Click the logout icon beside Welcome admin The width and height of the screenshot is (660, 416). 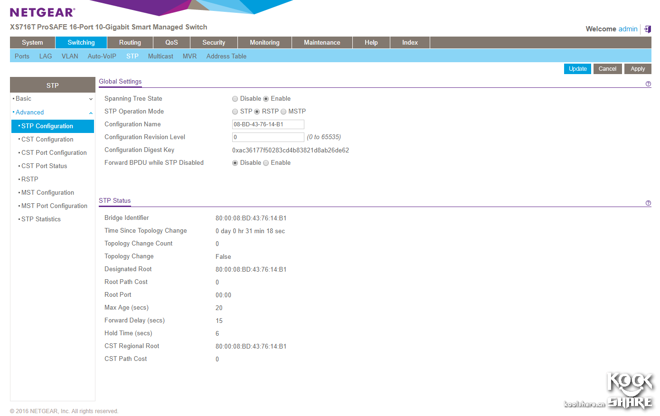pos(648,29)
